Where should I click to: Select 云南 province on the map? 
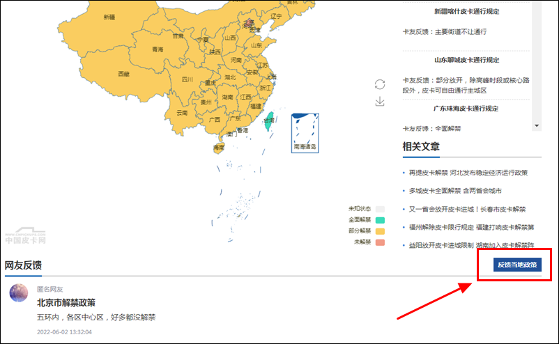(x=182, y=113)
